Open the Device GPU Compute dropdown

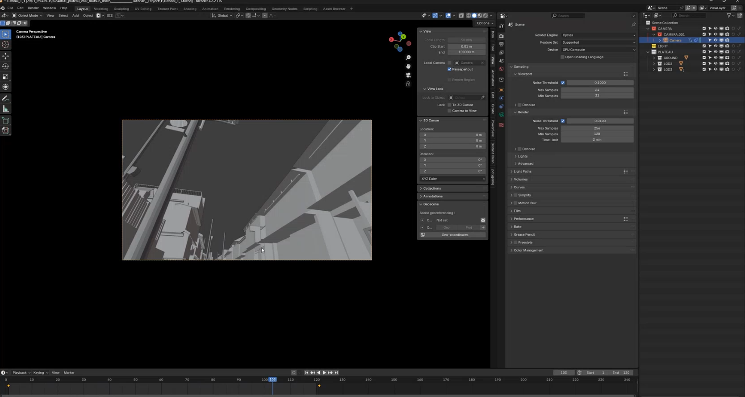click(x=598, y=50)
